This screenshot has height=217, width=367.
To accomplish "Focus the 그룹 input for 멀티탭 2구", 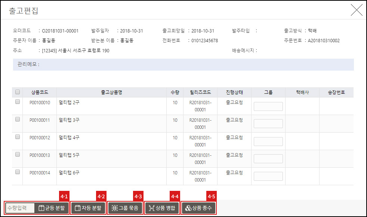I will (x=268, y=106).
